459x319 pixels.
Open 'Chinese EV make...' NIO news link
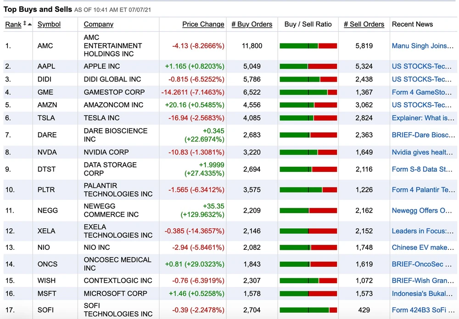tap(422, 247)
